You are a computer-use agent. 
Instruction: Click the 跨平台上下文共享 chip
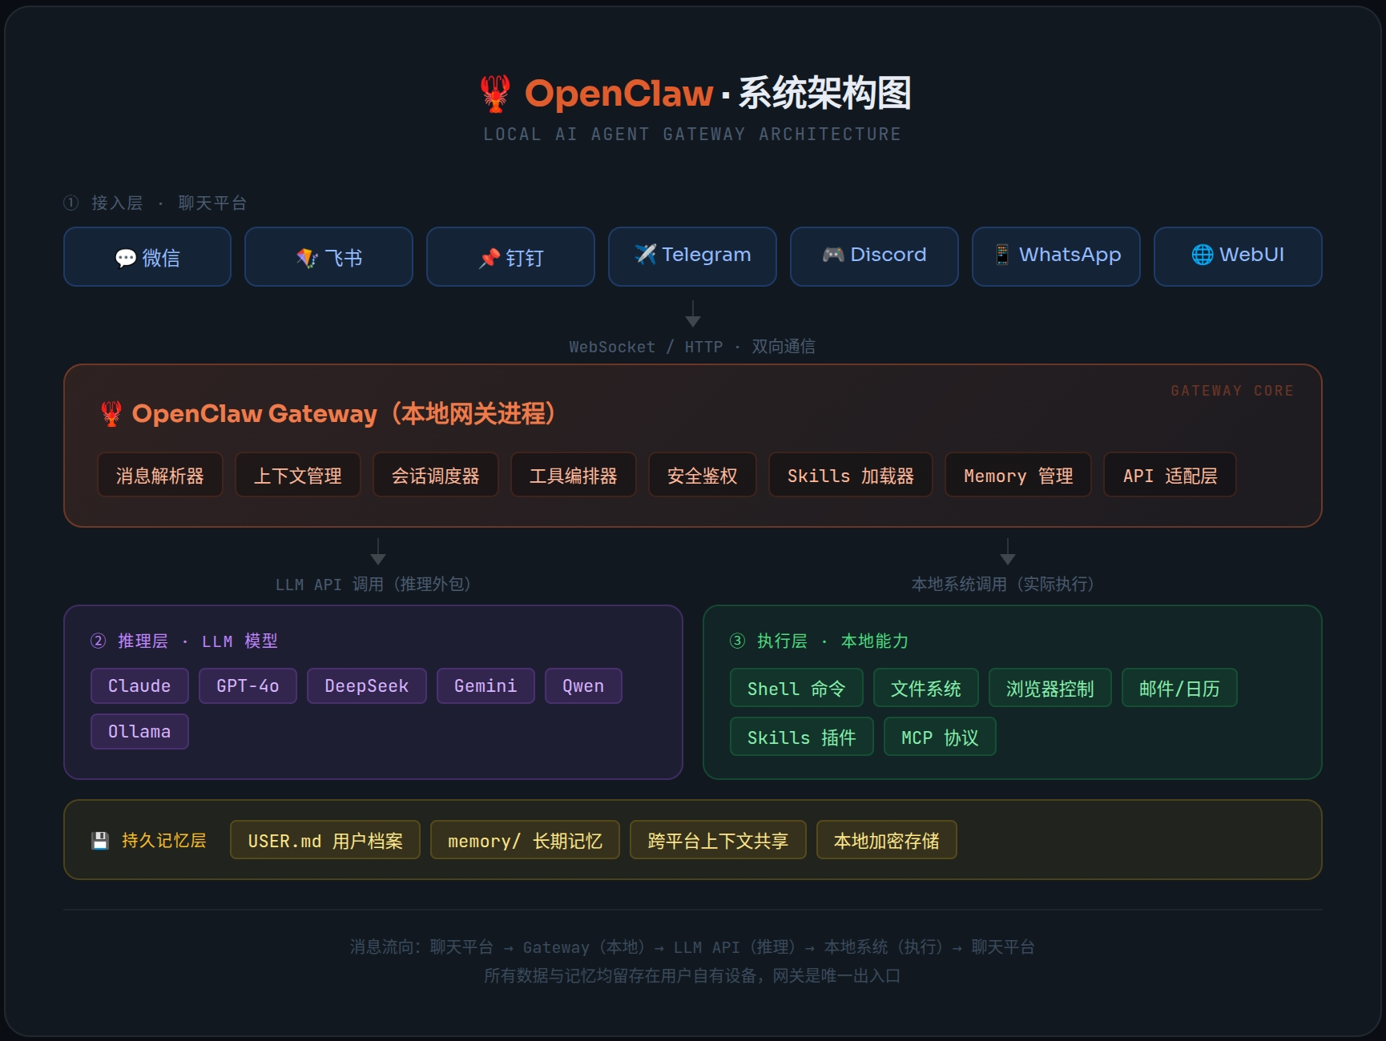[718, 840]
